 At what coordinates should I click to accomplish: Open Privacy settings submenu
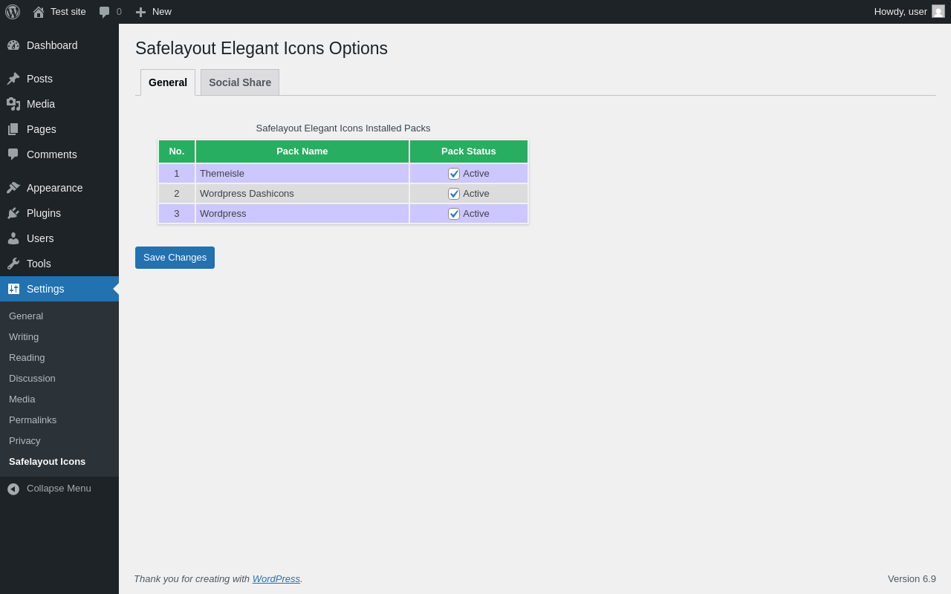[x=25, y=441]
